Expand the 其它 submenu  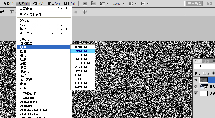44,87
